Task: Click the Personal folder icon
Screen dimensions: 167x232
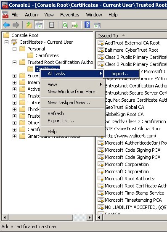Action: pos(22,49)
